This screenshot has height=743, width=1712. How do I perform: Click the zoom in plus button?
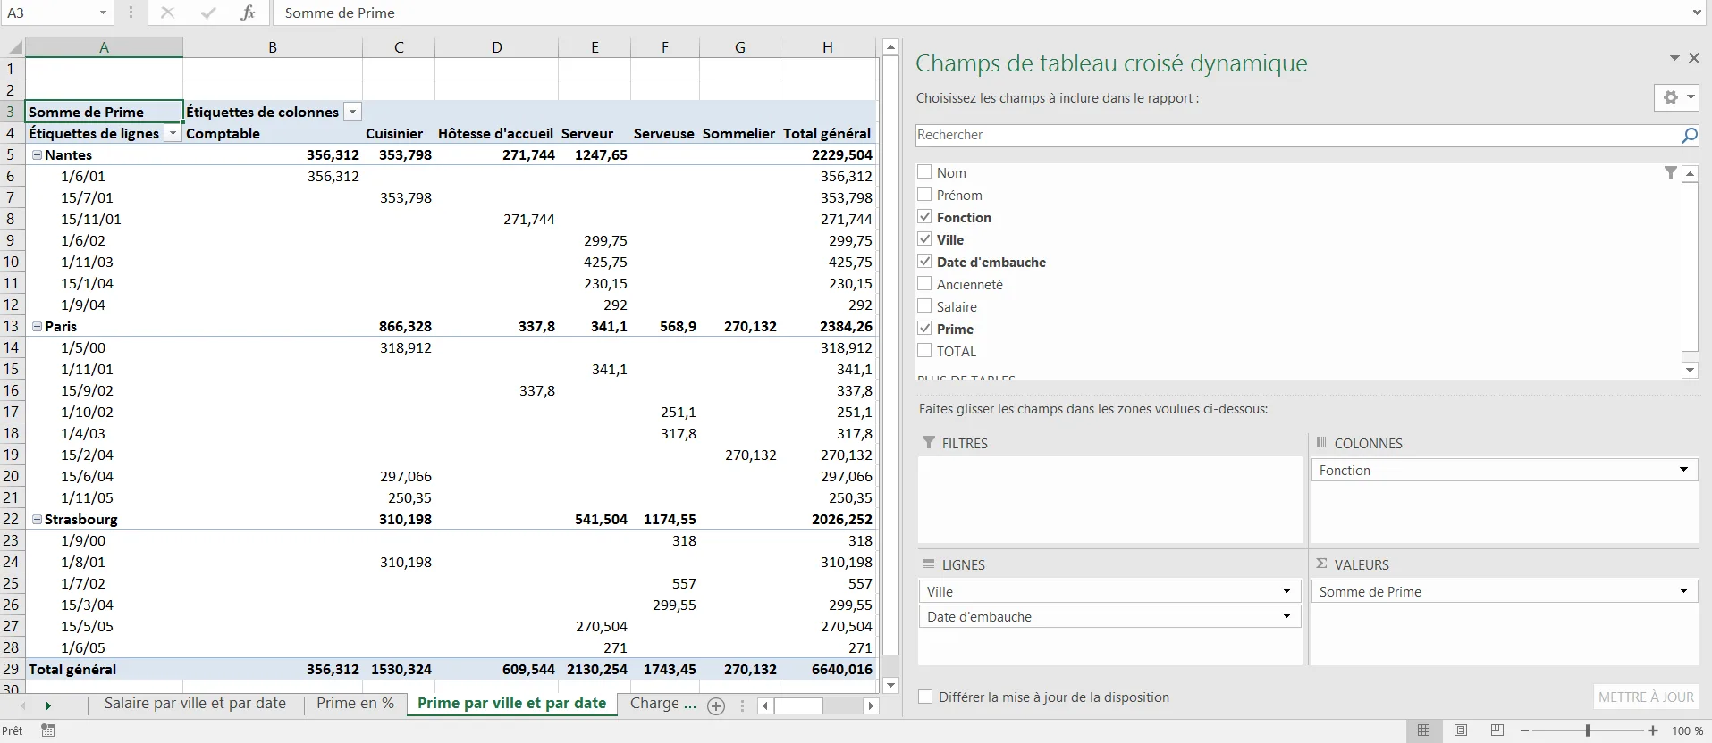pos(1653,730)
